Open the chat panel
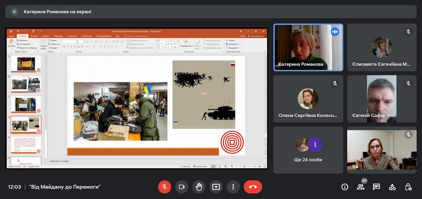422x199 pixels. click(376, 187)
